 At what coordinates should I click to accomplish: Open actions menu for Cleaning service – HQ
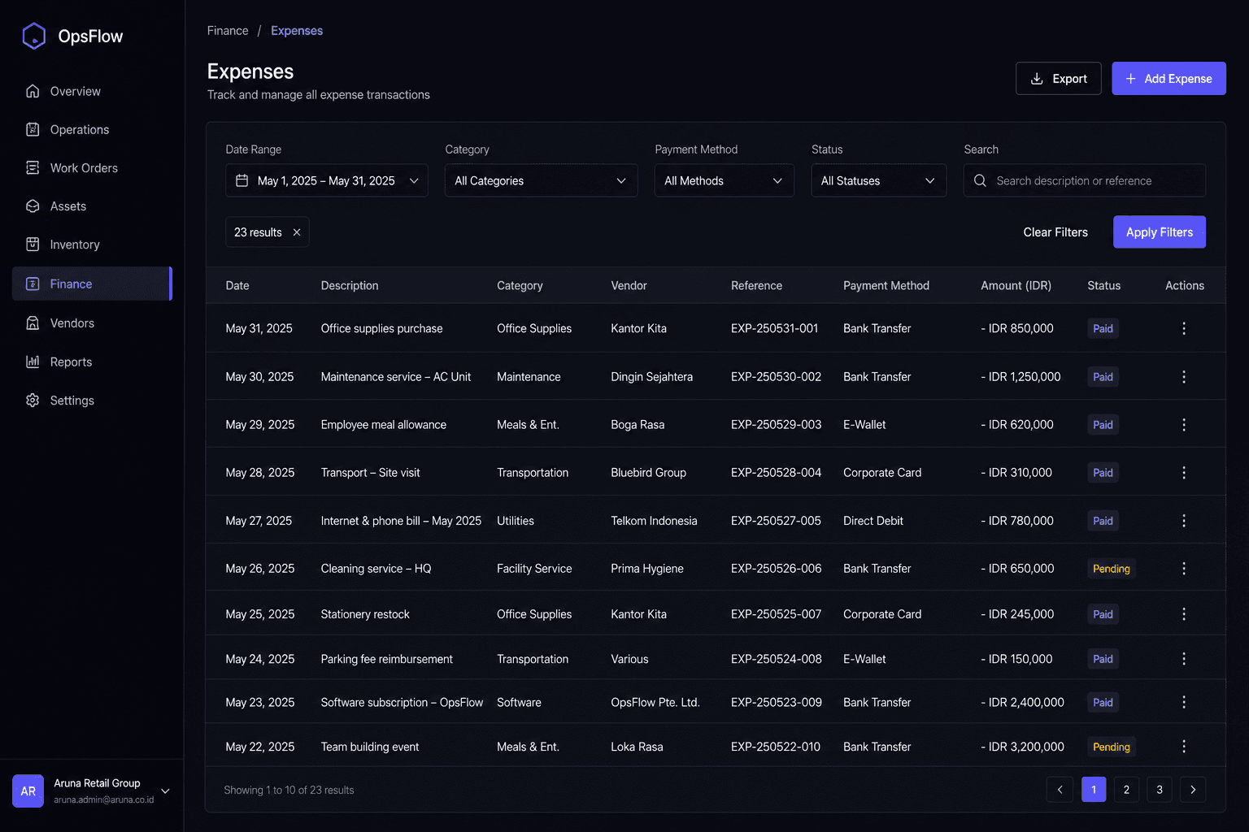point(1184,568)
